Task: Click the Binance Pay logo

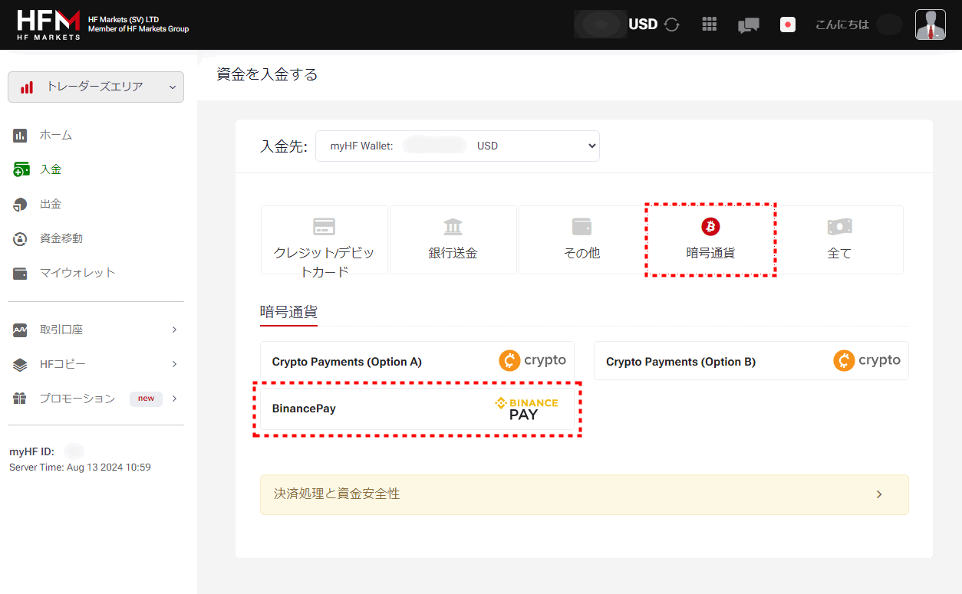Action: (526, 409)
